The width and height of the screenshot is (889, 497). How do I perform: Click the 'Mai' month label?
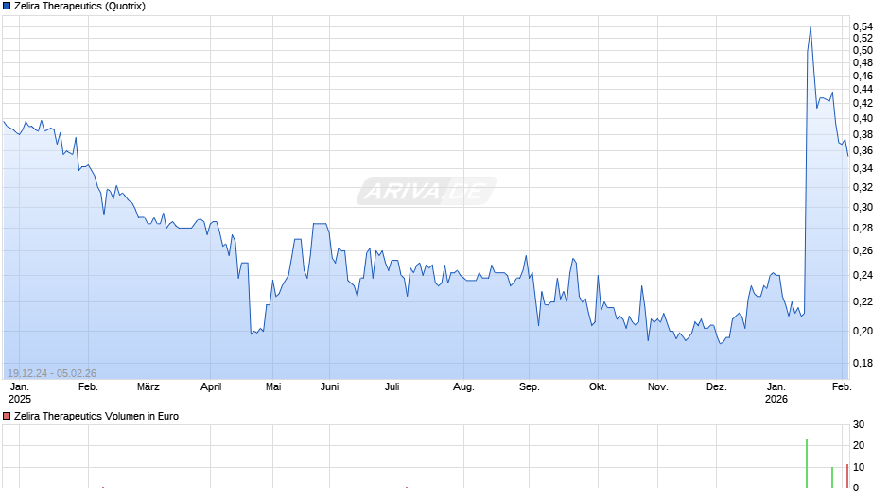pos(273,387)
